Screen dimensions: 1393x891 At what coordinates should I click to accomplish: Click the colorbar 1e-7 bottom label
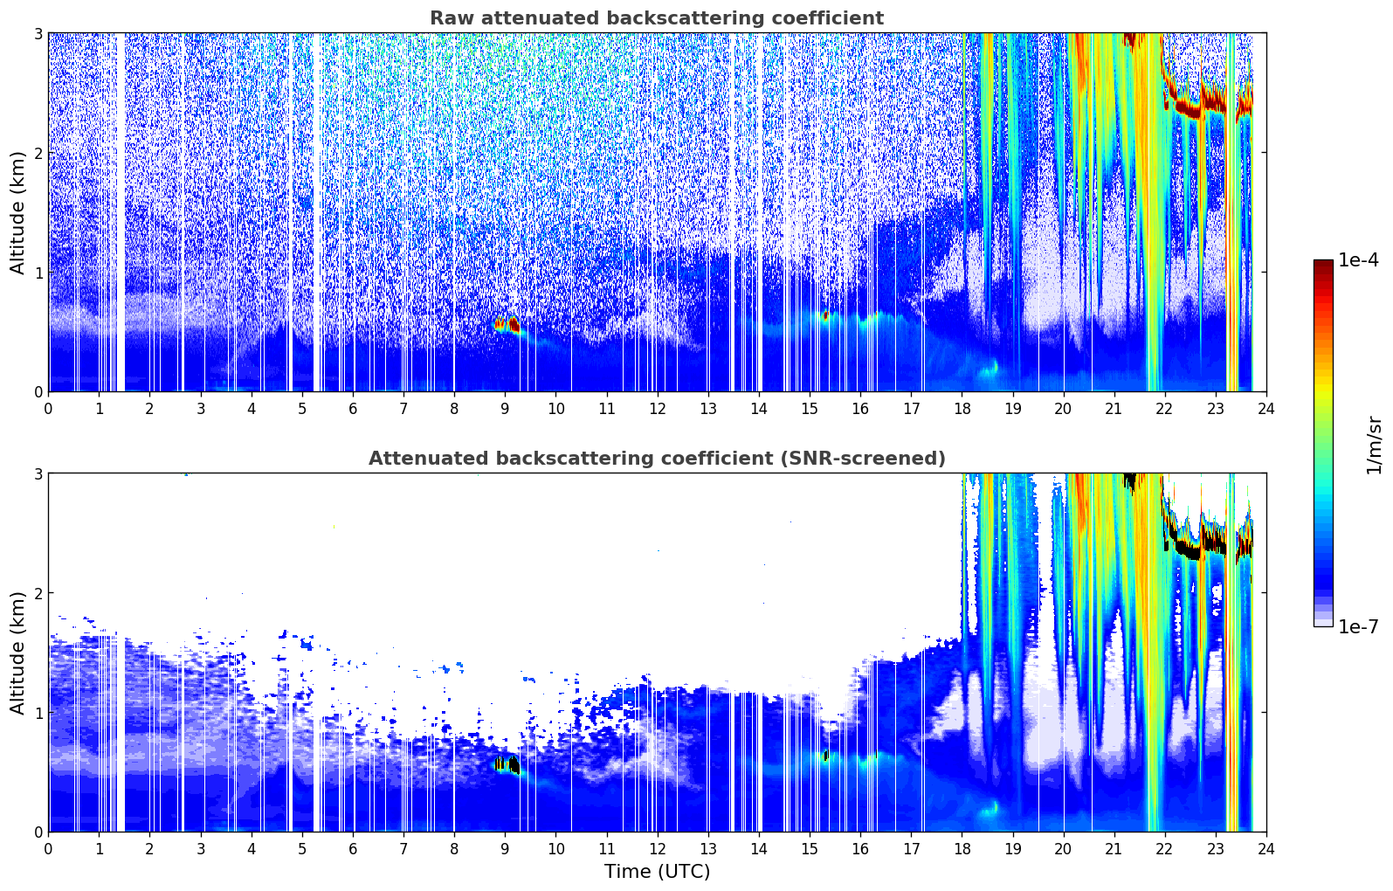pyautogui.click(x=1358, y=626)
